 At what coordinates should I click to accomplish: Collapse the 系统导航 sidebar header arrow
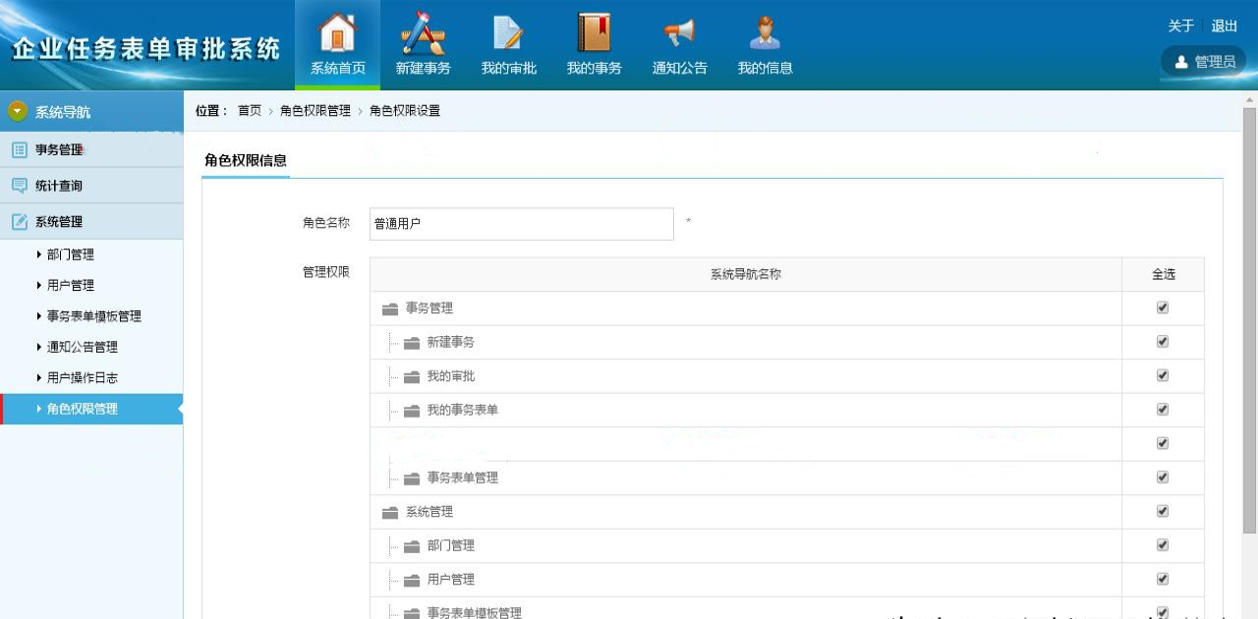18,111
